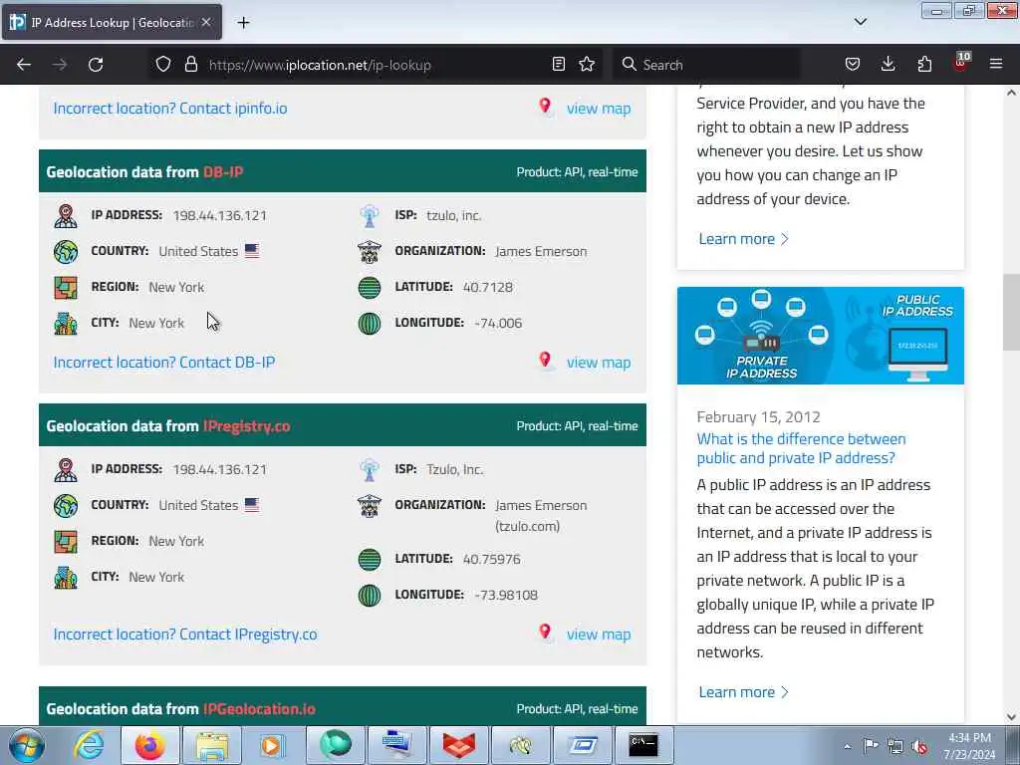
Task: Open command prompt taskbar icon
Action: [x=643, y=745]
